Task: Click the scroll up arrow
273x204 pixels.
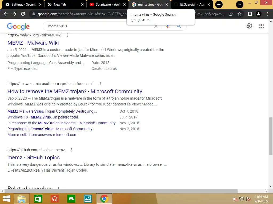Action: tap(271, 21)
